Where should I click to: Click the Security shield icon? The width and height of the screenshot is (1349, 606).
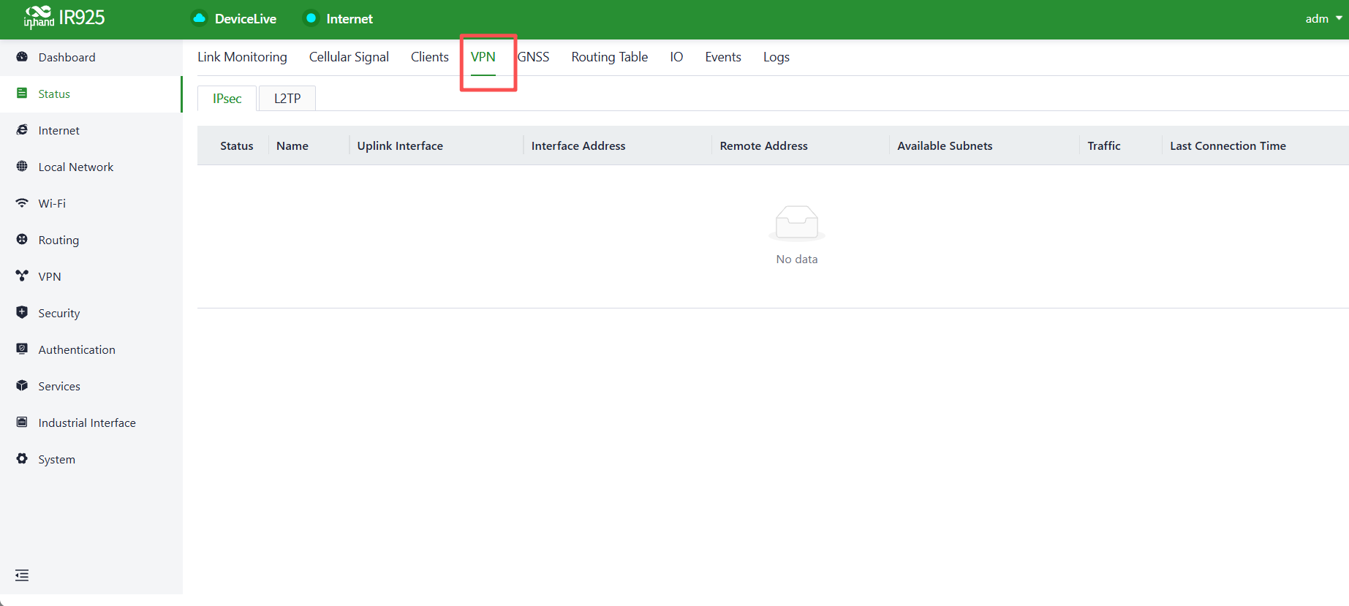(x=22, y=313)
